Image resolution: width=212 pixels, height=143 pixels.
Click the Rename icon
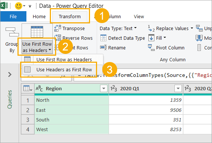click(x=103, y=48)
